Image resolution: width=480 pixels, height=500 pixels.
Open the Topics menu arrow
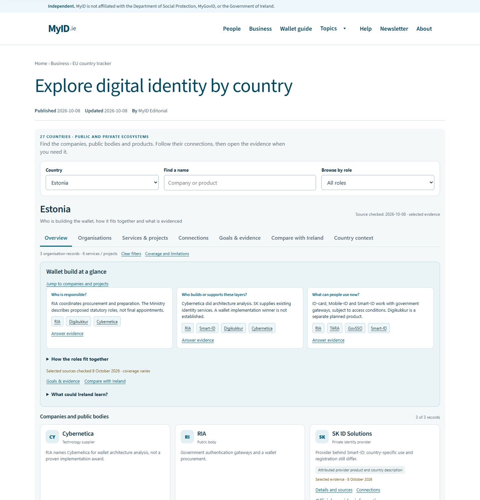tap(345, 28)
